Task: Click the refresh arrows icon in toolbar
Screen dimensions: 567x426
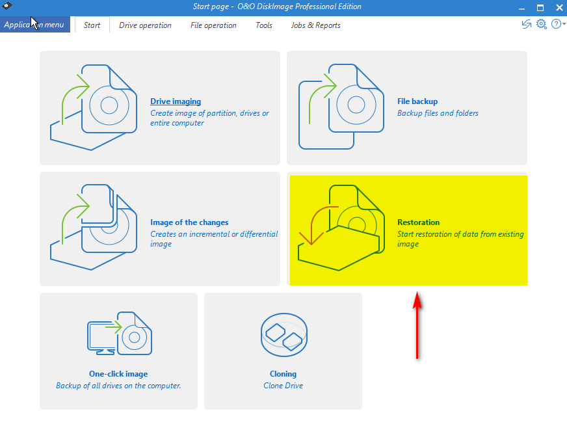Action: pos(526,24)
